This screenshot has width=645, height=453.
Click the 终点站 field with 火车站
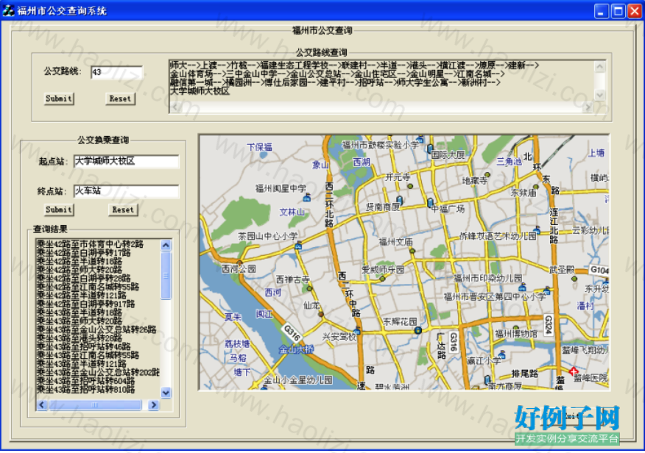coord(127,191)
